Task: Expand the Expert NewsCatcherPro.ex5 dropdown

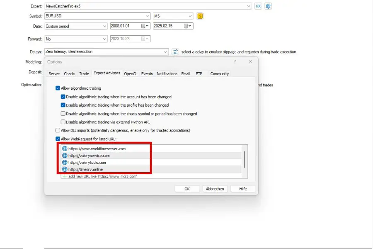Action: [248, 6]
